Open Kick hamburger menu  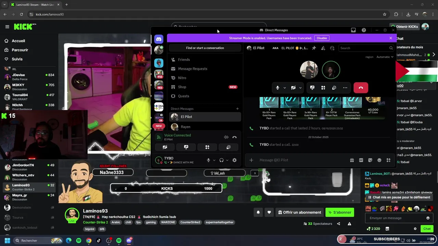(x=7, y=27)
